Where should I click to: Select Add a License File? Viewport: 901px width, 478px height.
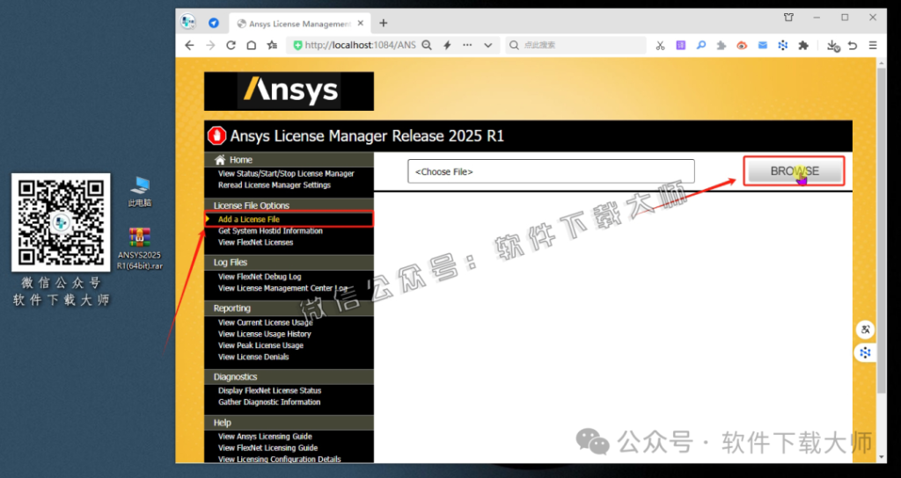coord(249,219)
